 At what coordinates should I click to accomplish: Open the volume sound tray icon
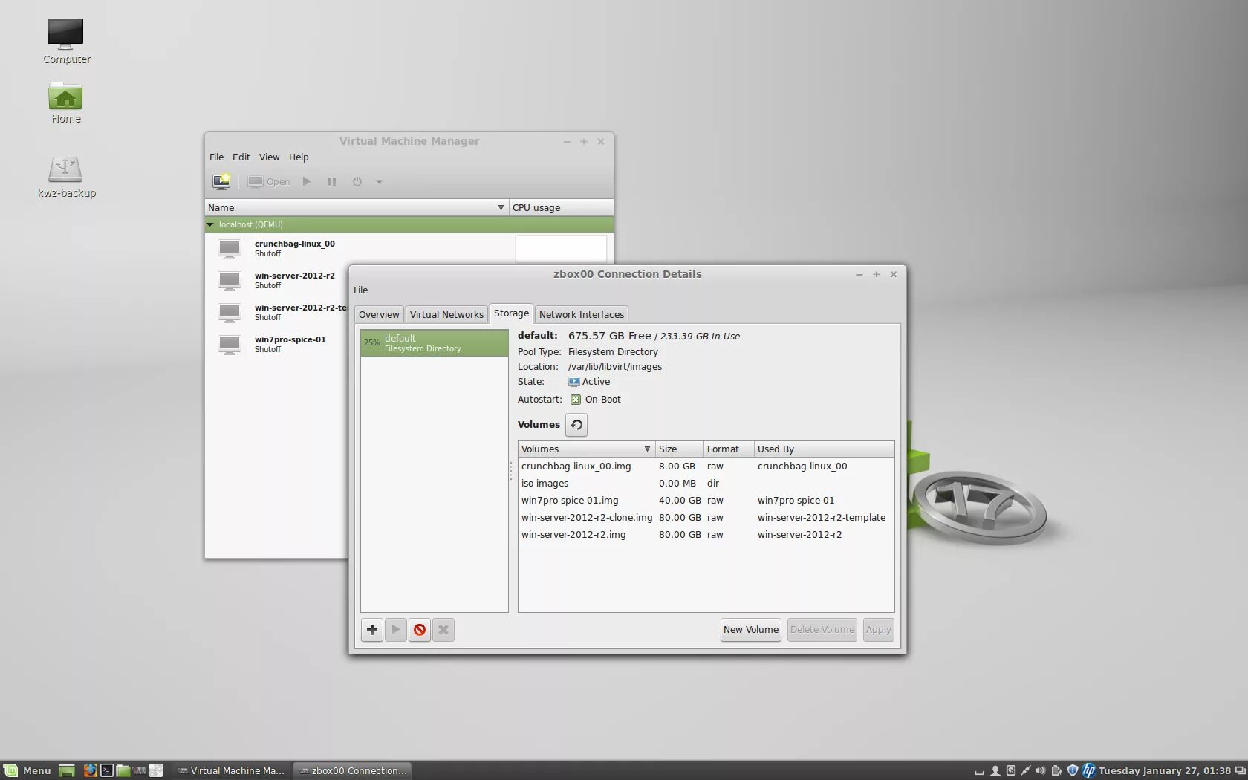click(1040, 771)
